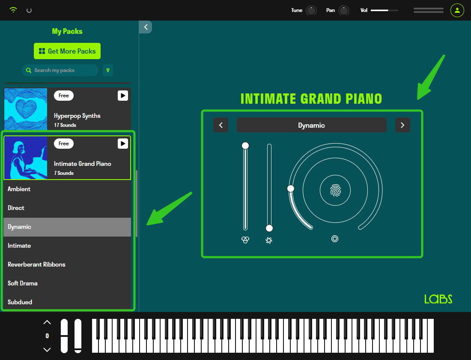Screen dimensions: 471x360
Task: Select the Intimate sound
Action: 67,246
